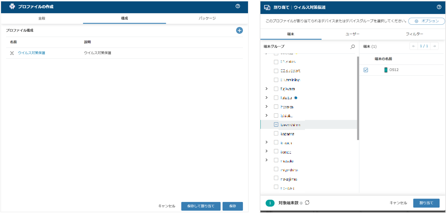Check the 01.sales group checkbox
The width and height of the screenshot is (446, 213).
pos(276,62)
